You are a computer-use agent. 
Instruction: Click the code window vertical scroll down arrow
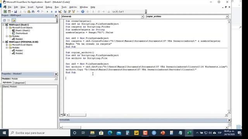click(x=229, y=112)
